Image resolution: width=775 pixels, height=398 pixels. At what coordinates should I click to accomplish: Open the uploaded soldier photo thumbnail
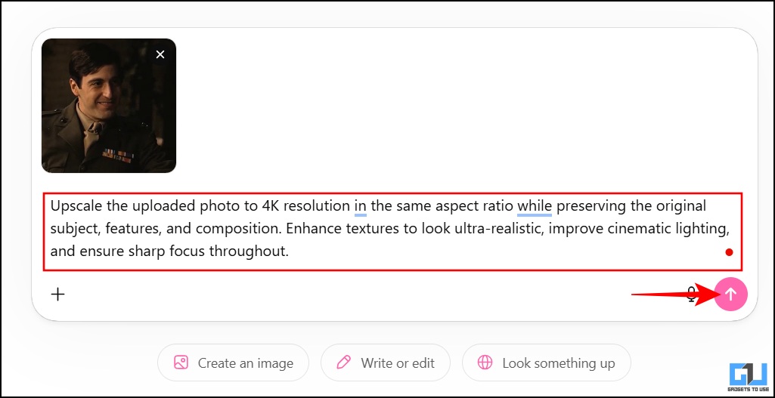pyautogui.click(x=108, y=106)
